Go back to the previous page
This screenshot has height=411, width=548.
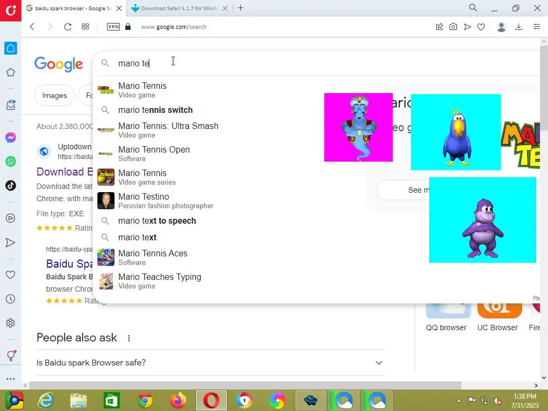(32, 27)
